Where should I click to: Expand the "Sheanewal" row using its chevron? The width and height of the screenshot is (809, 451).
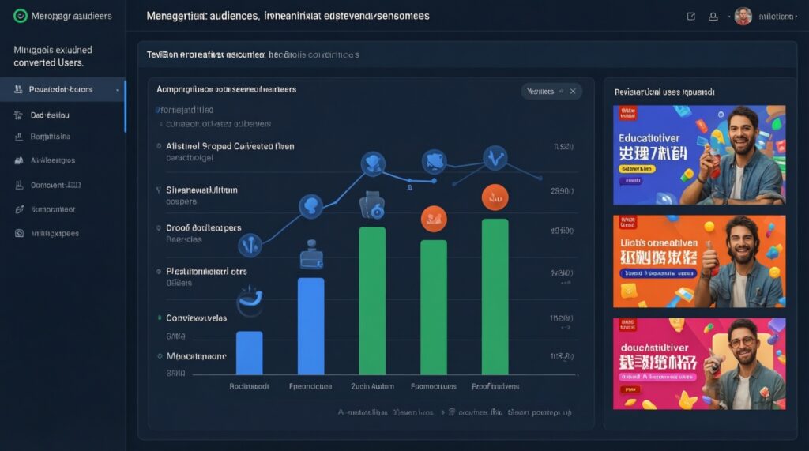[x=159, y=190]
